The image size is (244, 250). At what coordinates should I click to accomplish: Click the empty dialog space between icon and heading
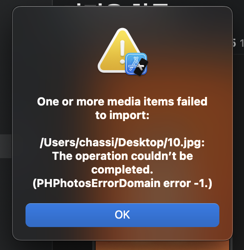[x=122, y=85]
